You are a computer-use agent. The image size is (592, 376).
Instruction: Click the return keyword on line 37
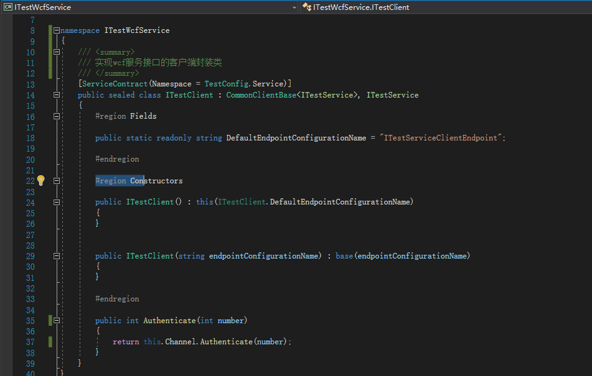(x=126, y=342)
